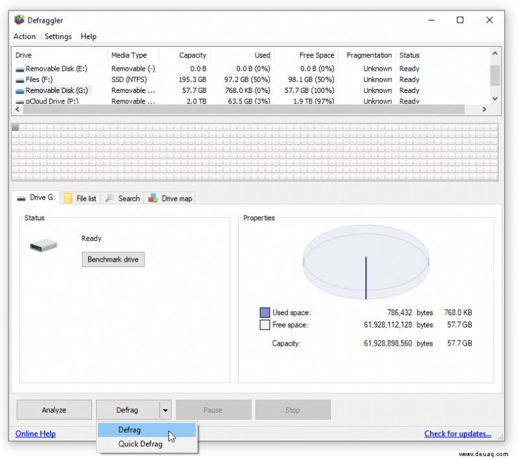This screenshot has height=460, width=519.
Task: Click the 61,928,898,560 capacity bytes value
Action: 388,343
